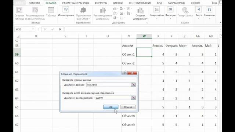Switch to the ГЛАВНАЯ tab
The image size is (235, 132).
[34, 3]
